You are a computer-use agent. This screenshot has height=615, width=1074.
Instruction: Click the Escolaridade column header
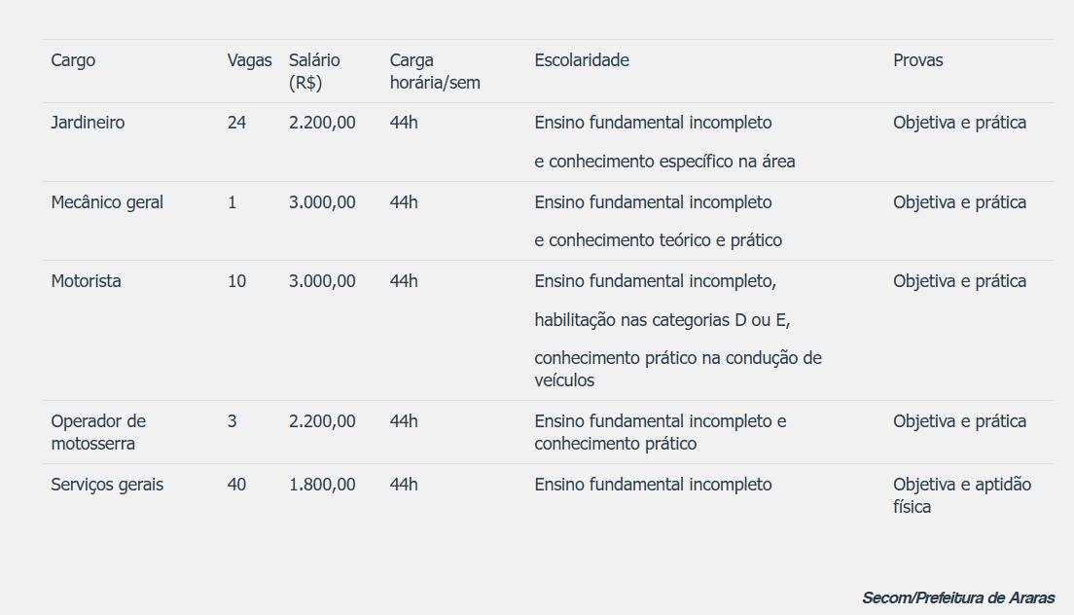[582, 60]
